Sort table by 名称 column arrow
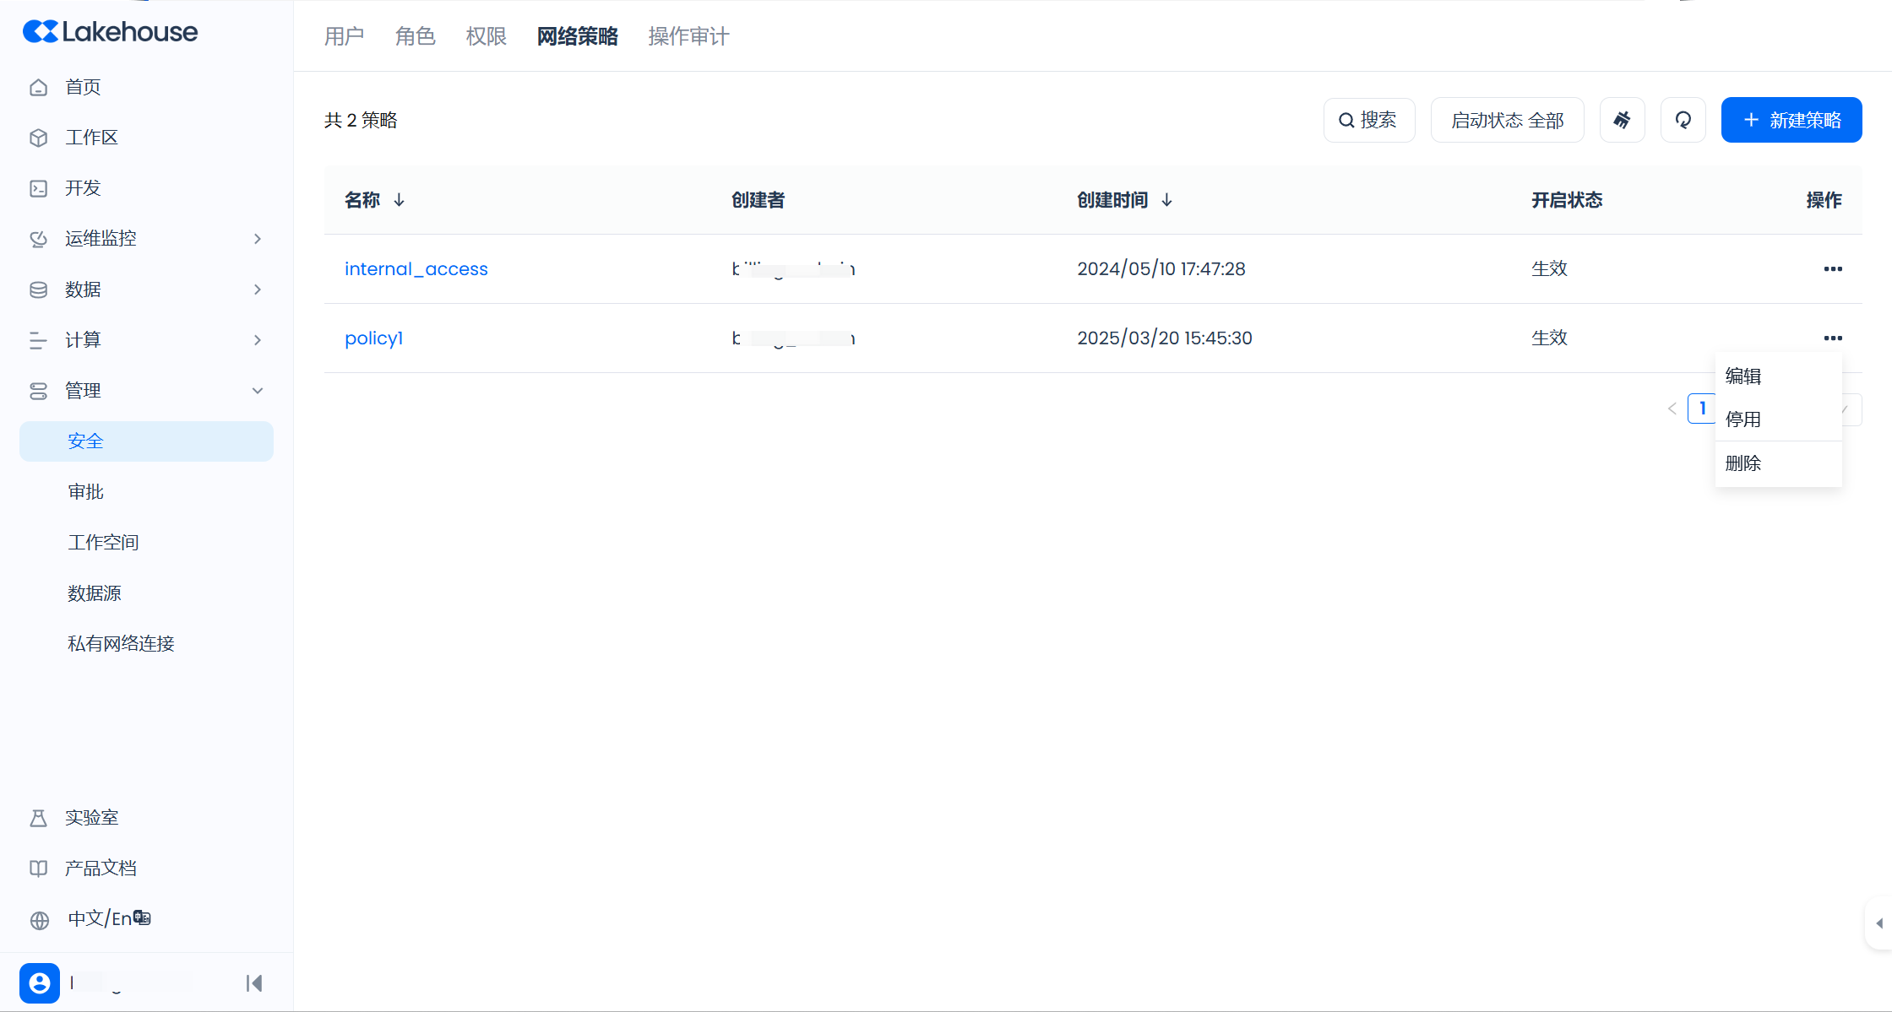The image size is (1892, 1012). click(x=400, y=200)
